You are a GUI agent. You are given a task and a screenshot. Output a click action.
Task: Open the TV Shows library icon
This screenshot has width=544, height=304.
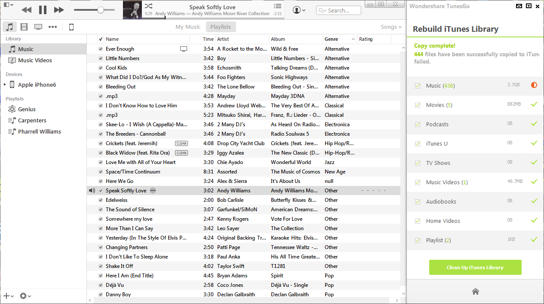[x=38, y=27]
